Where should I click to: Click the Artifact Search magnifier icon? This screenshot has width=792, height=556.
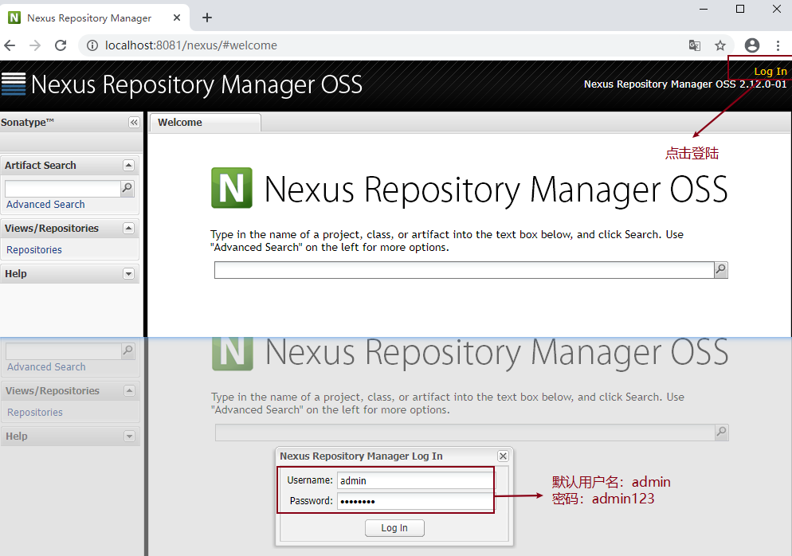click(127, 188)
